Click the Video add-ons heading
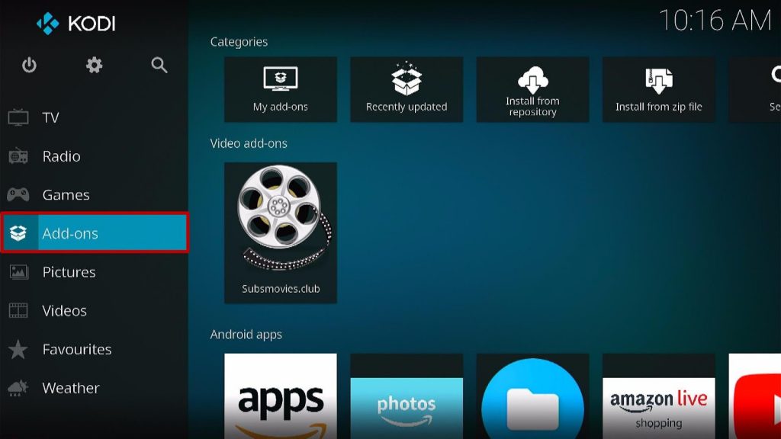781x439 pixels. tap(249, 143)
